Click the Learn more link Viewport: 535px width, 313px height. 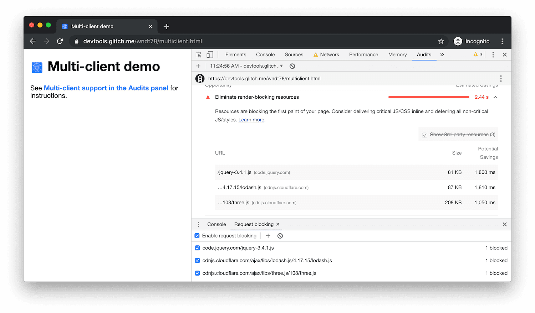click(x=251, y=120)
